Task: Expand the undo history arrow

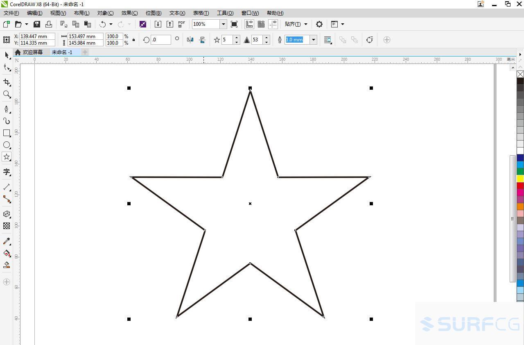Action: pyautogui.click(x=111, y=24)
